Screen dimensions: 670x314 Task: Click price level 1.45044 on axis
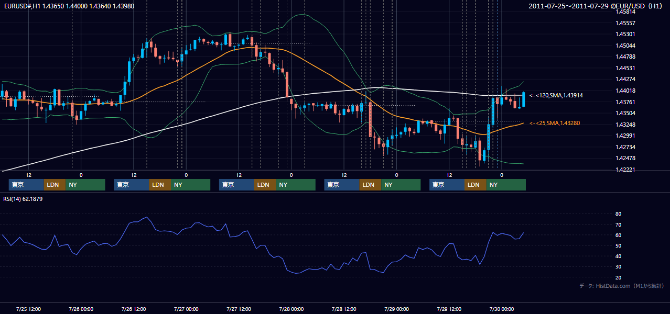[x=625, y=46]
